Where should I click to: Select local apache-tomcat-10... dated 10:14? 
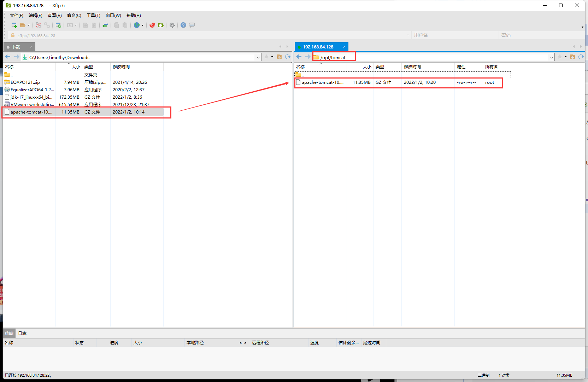point(83,112)
